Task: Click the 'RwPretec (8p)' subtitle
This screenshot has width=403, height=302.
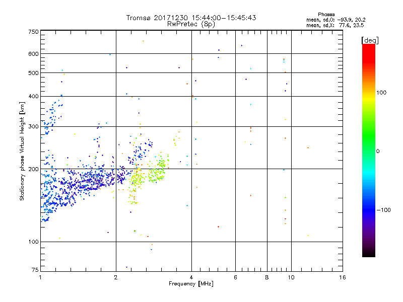Action: tap(191, 24)
